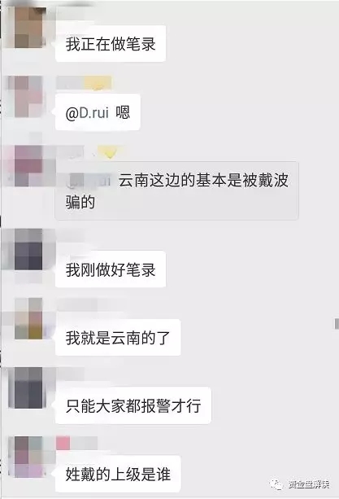
Task: Tap avatar of "我刚做好笔录" sender
Action: tap(28, 249)
